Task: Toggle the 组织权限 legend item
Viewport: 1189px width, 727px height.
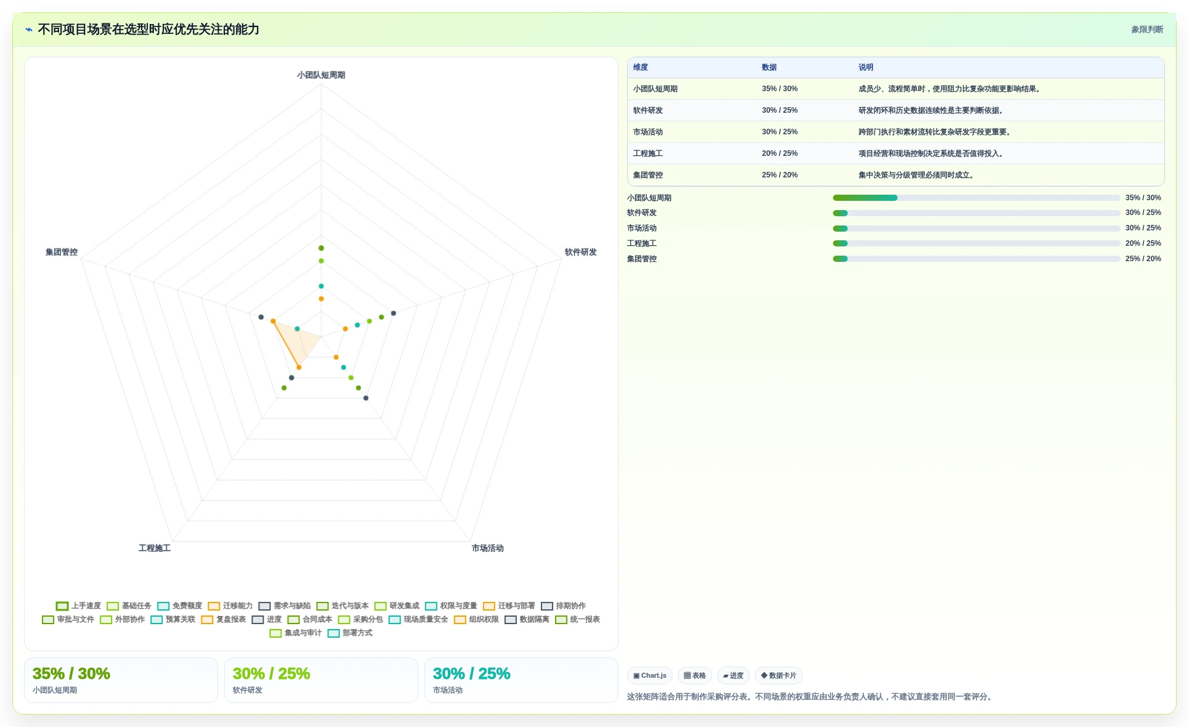Action: 476,620
